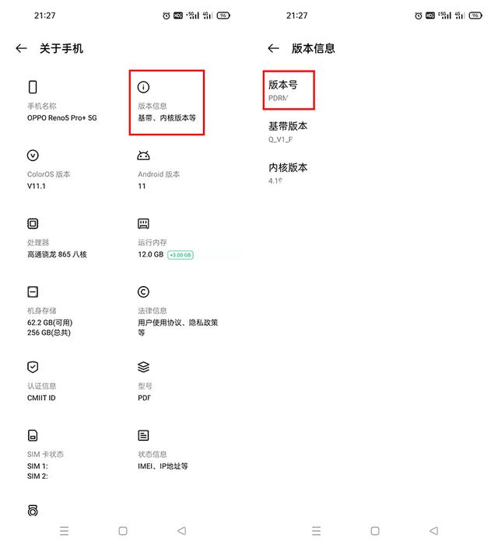Open 版本信息 基带、内核版本等 entry
The image size is (498, 541).
coord(167,103)
